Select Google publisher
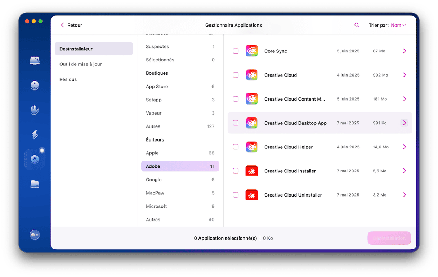The image size is (438, 277). pyautogui.click(x=180, y=180)
